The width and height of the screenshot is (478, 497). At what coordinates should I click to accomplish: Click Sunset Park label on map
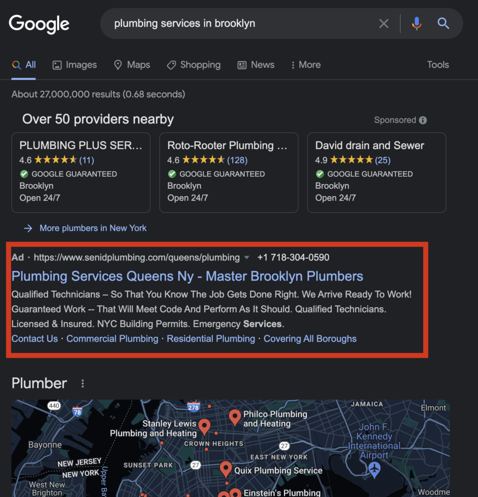[x=148, y=465]
